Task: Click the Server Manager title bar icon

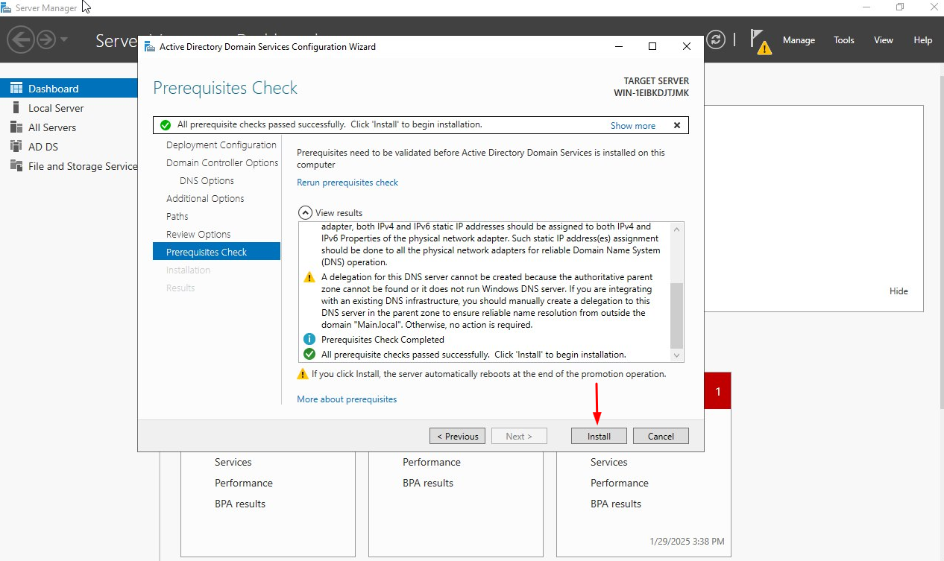Action: point(7,7)
